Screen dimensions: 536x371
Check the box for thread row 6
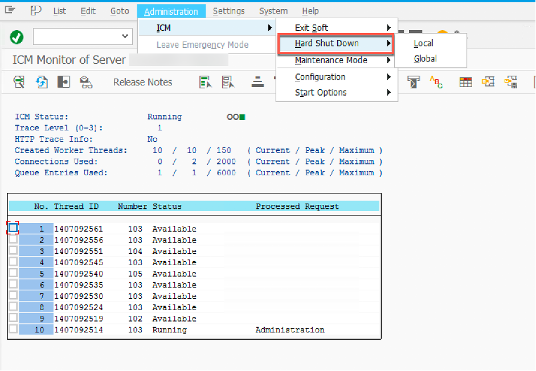[x=13, y=284]
